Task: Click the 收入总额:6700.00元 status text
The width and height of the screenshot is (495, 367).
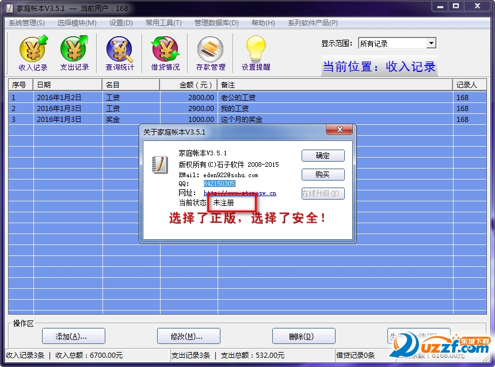Action: coord(89,355)
